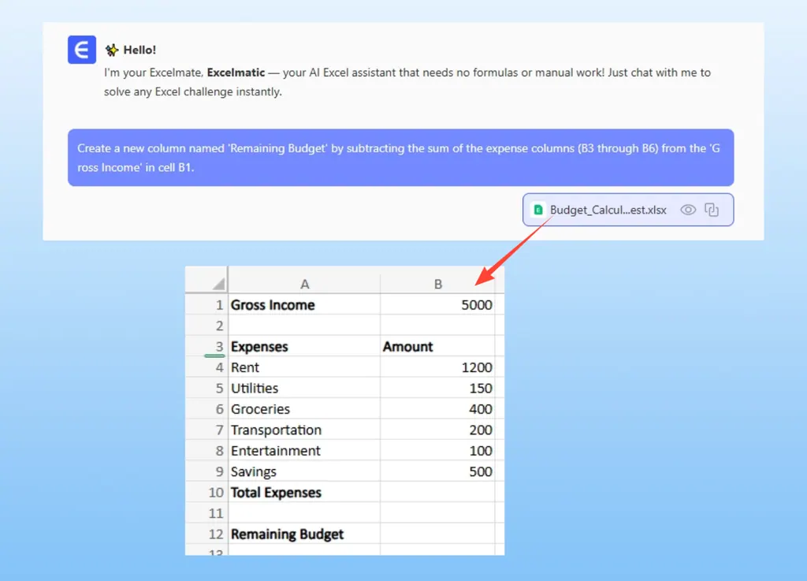Preview the attached file using eye icon
The image size is (807, 581).
[688, 210]
